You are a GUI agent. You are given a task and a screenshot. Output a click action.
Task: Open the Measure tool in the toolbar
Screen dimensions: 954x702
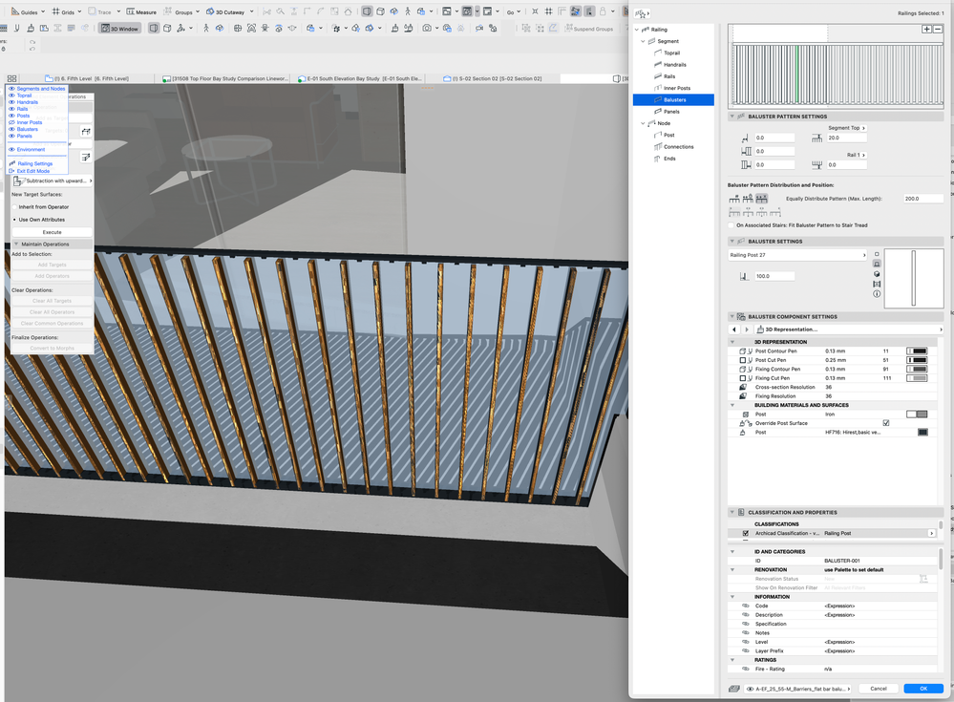(x=141, y=11)
